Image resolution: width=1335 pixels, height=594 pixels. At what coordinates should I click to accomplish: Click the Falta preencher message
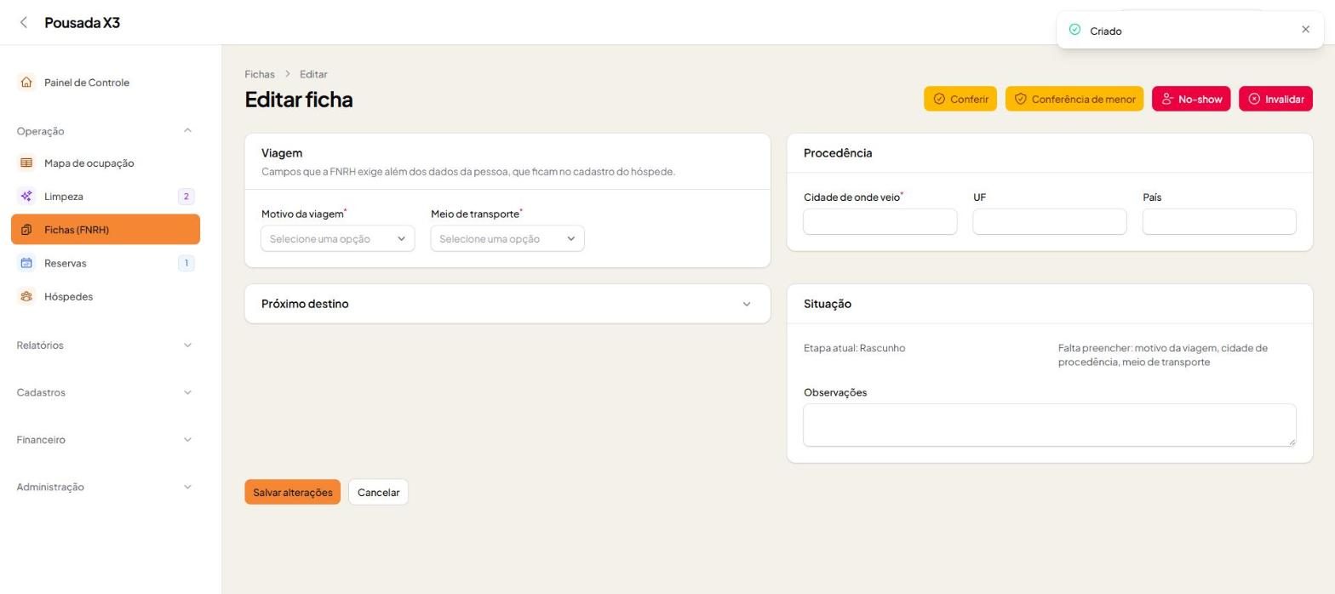[x=1163, y=355]
